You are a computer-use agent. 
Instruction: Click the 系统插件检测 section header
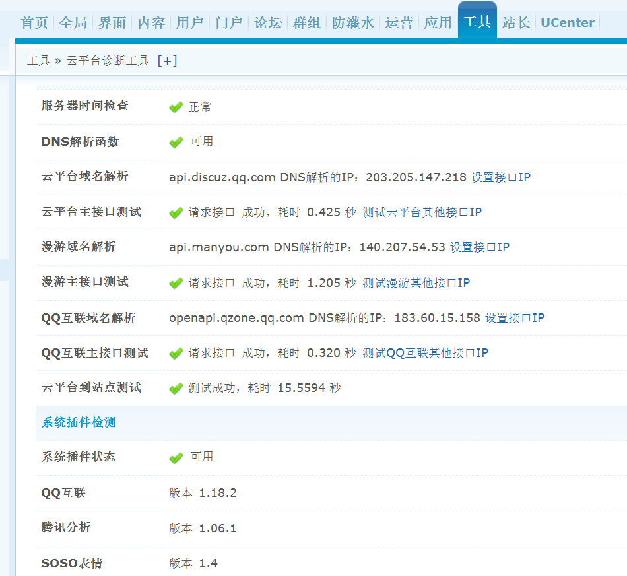[x=79, y=422]
